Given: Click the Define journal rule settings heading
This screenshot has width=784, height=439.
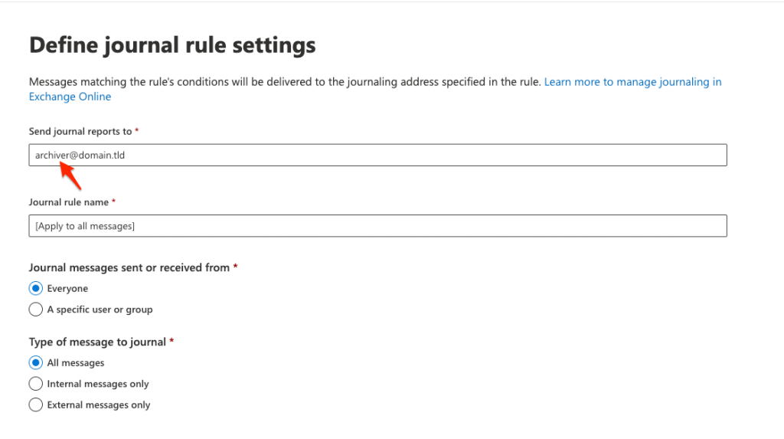Looking at the screenshot, I should click(172, 45).
